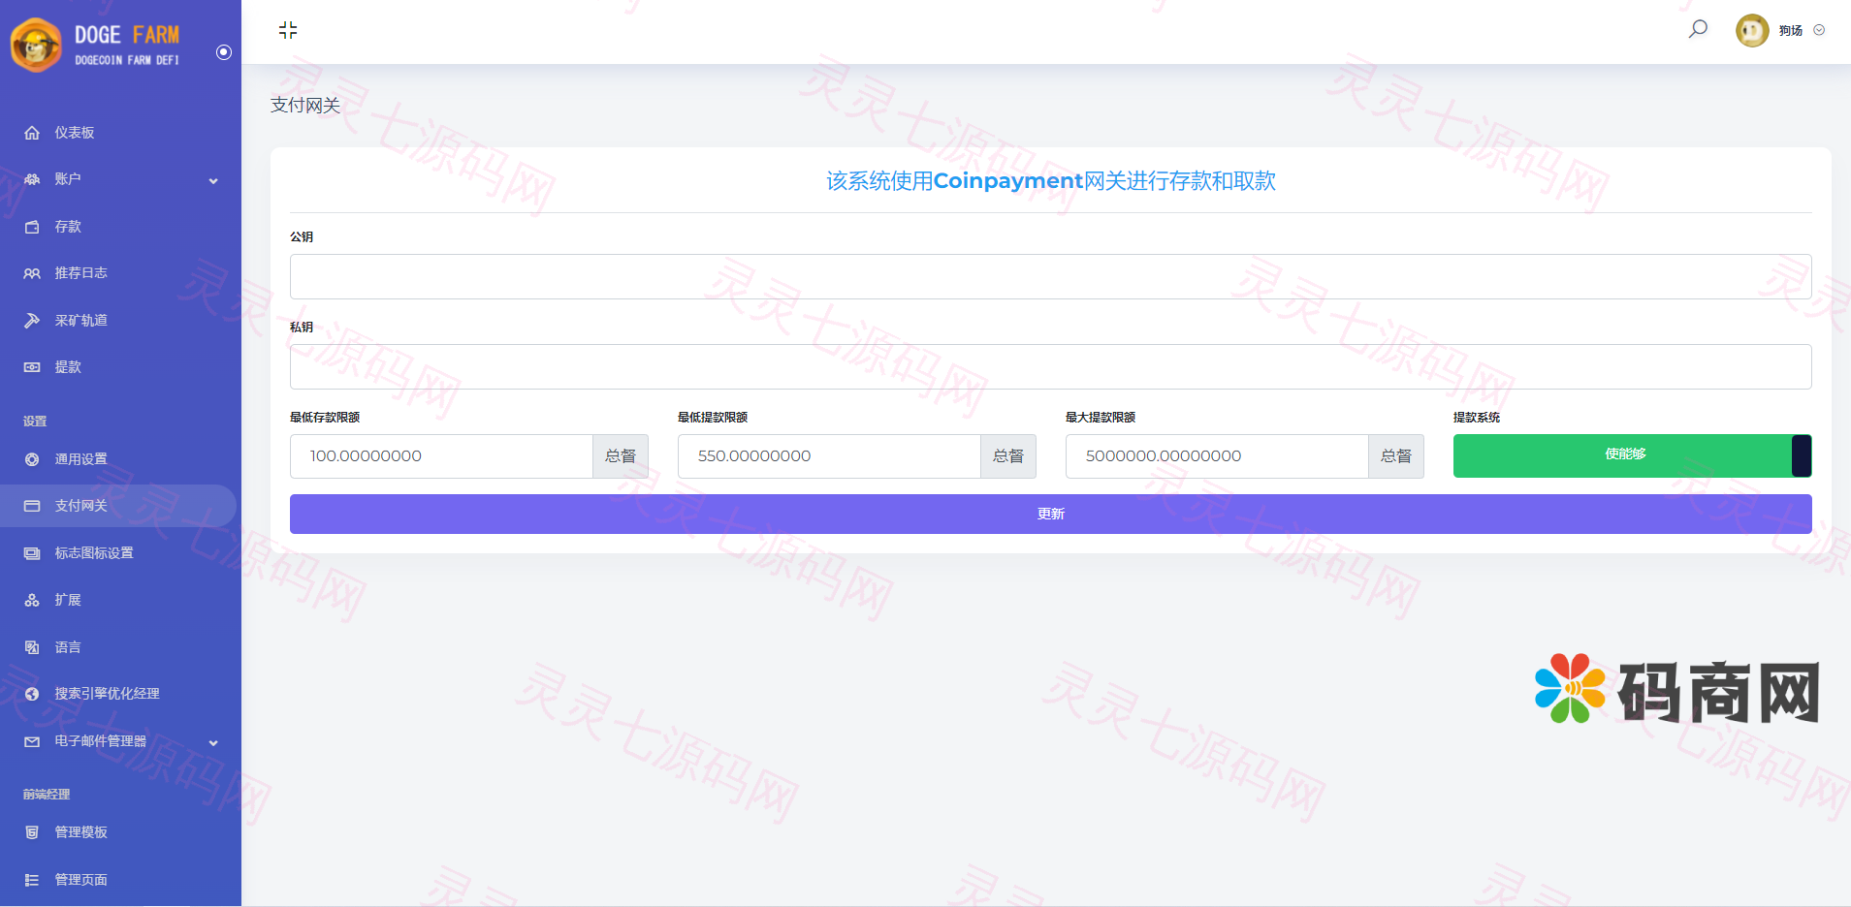Click the lifebuoy icon beside 通用设置
The width and height of the screenshot is (1851, 907).
pos(32,459)
